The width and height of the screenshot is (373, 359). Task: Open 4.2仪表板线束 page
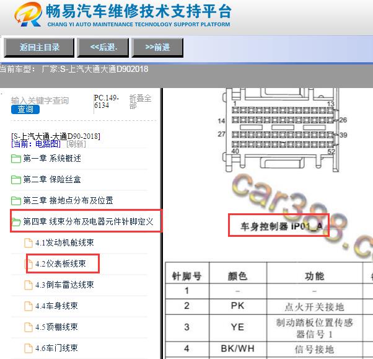(x=61, y=264)
